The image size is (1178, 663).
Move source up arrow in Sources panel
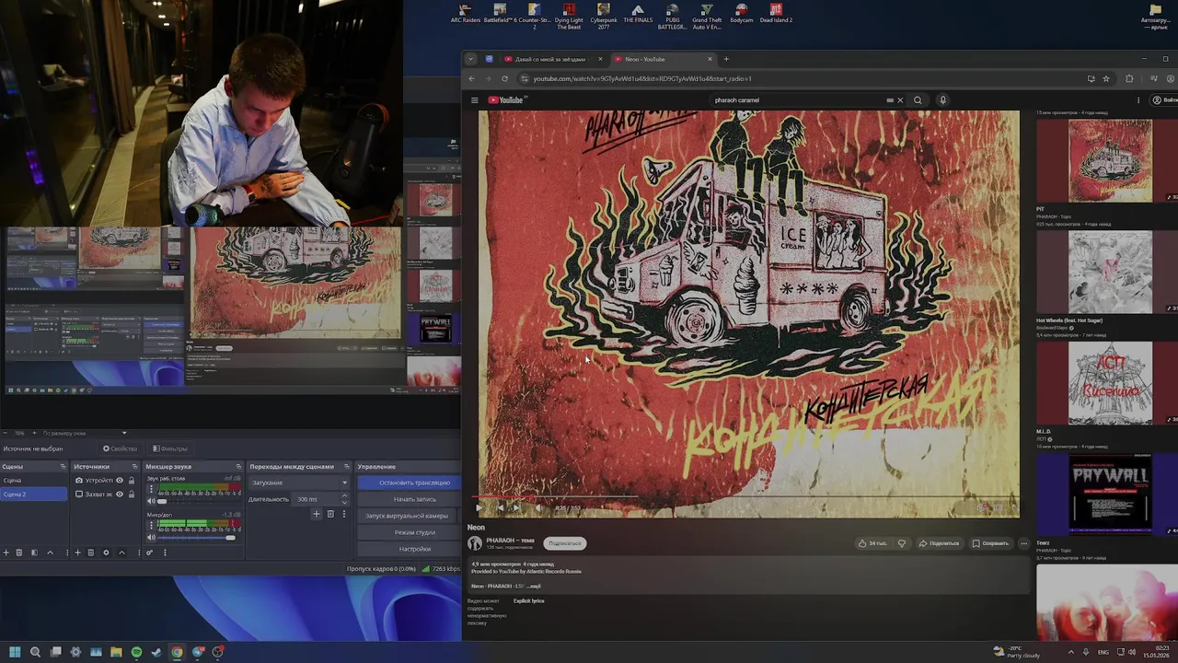click(121, 552)
